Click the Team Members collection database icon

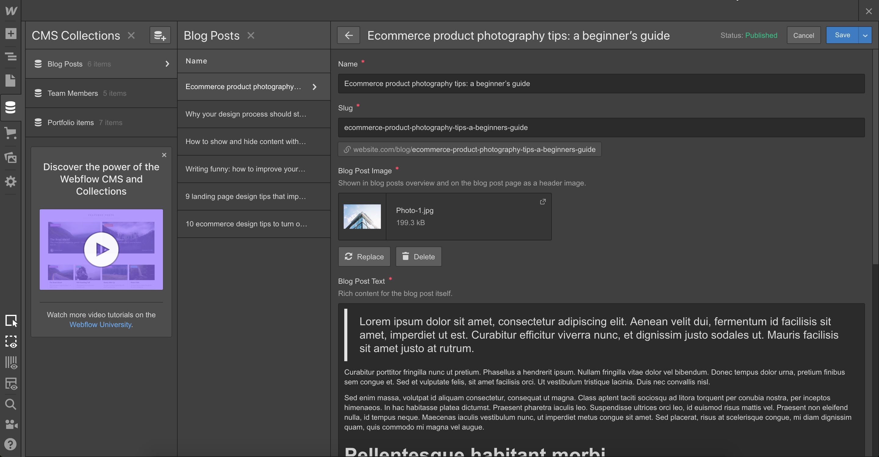[38, 93]
